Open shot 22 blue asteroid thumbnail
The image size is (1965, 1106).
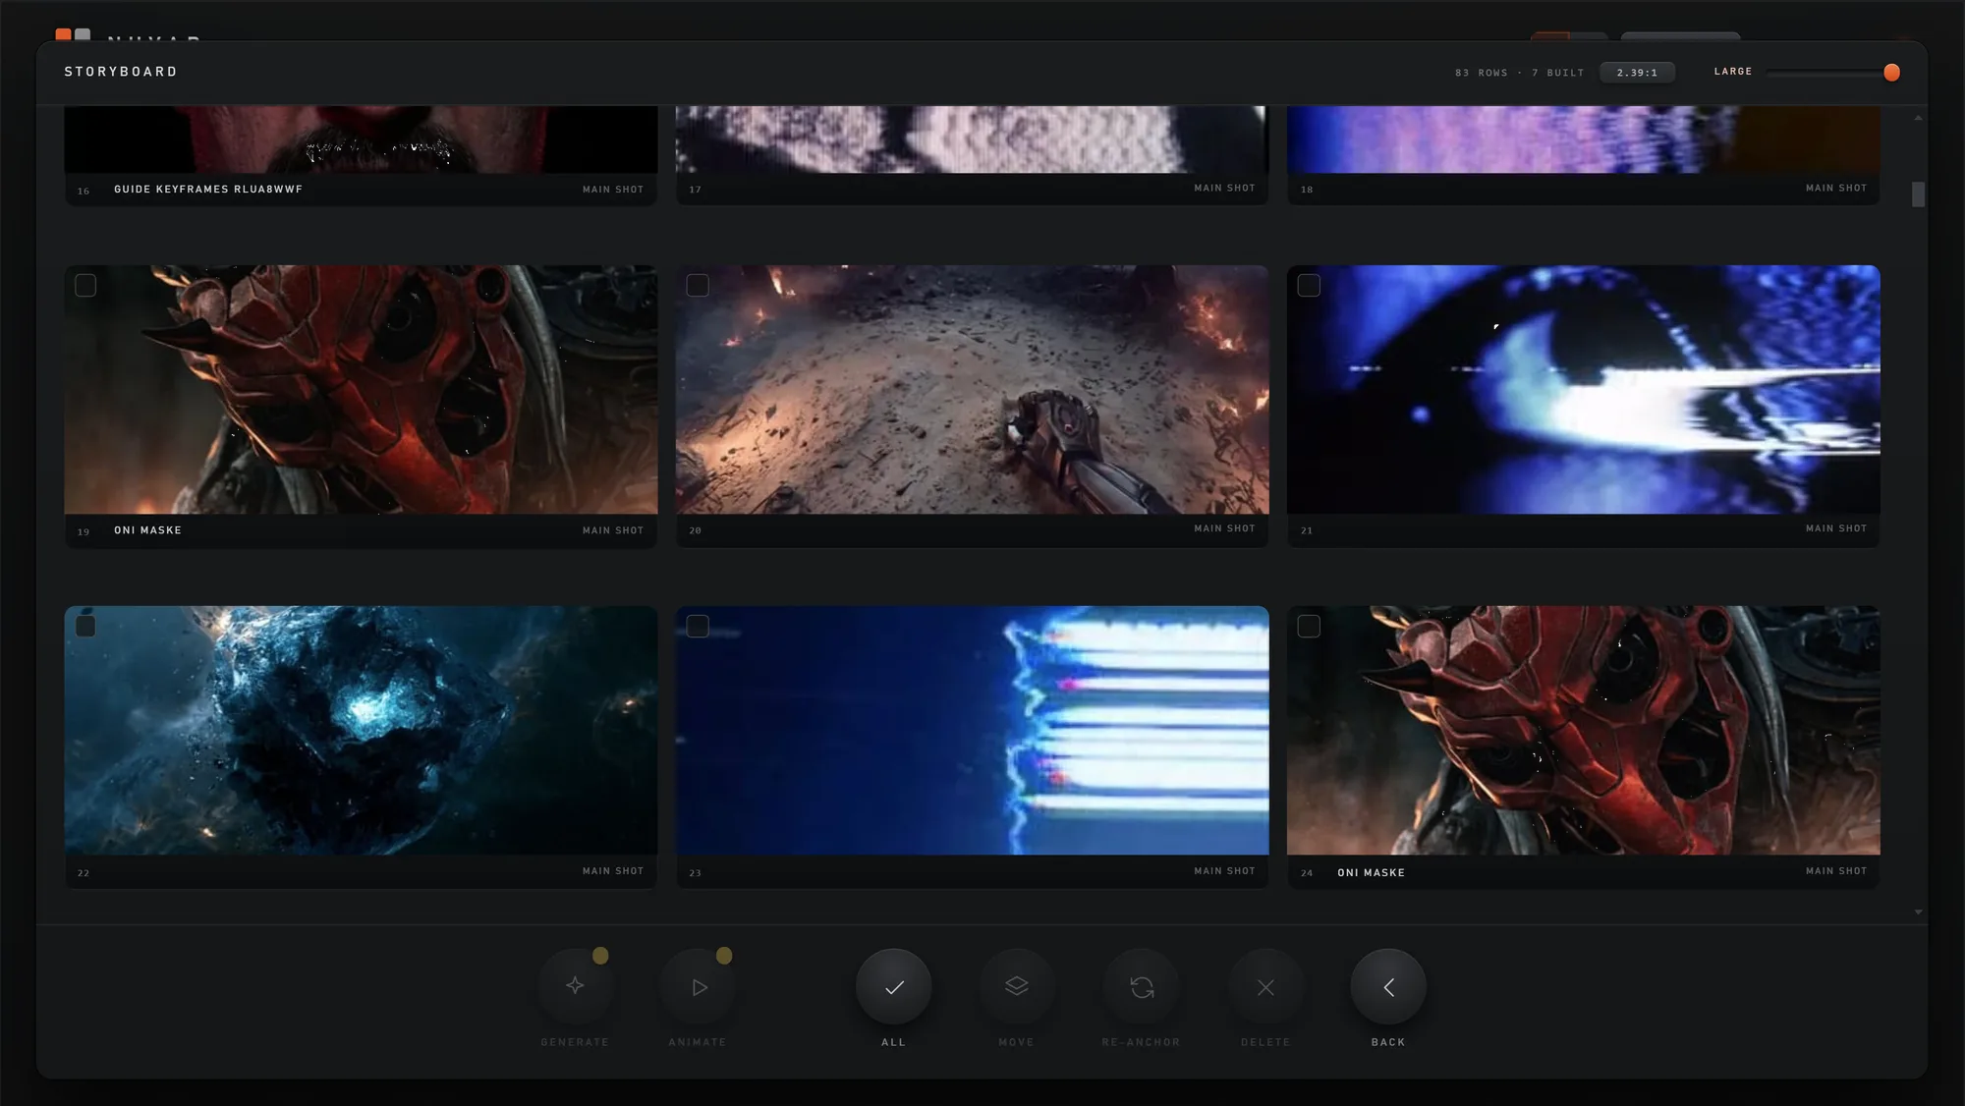(x=361, y=730)
